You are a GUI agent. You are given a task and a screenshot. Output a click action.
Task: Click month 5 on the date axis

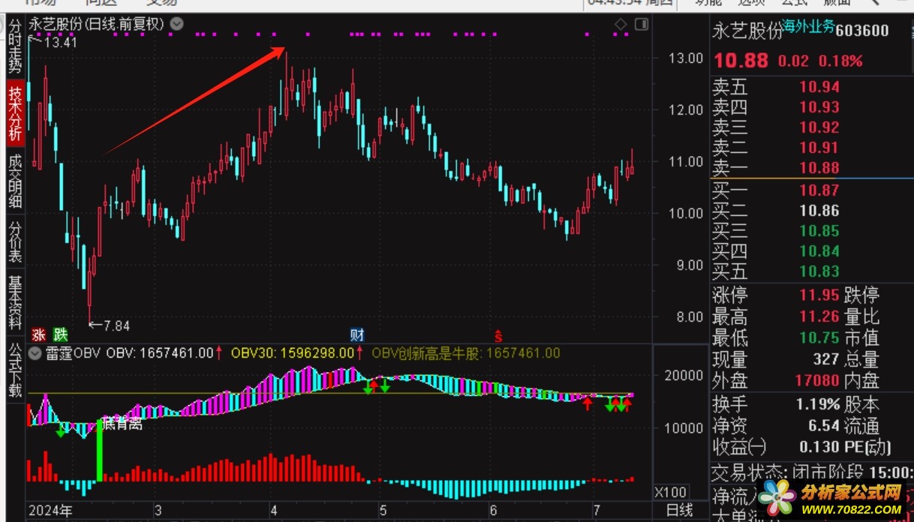pyautogui.click(x=383, y=511)
